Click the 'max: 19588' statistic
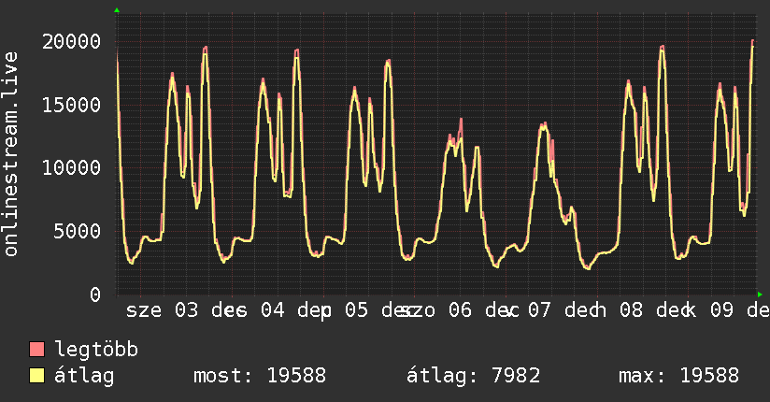This screenshot has height=402, width=770. click(678, 376)
